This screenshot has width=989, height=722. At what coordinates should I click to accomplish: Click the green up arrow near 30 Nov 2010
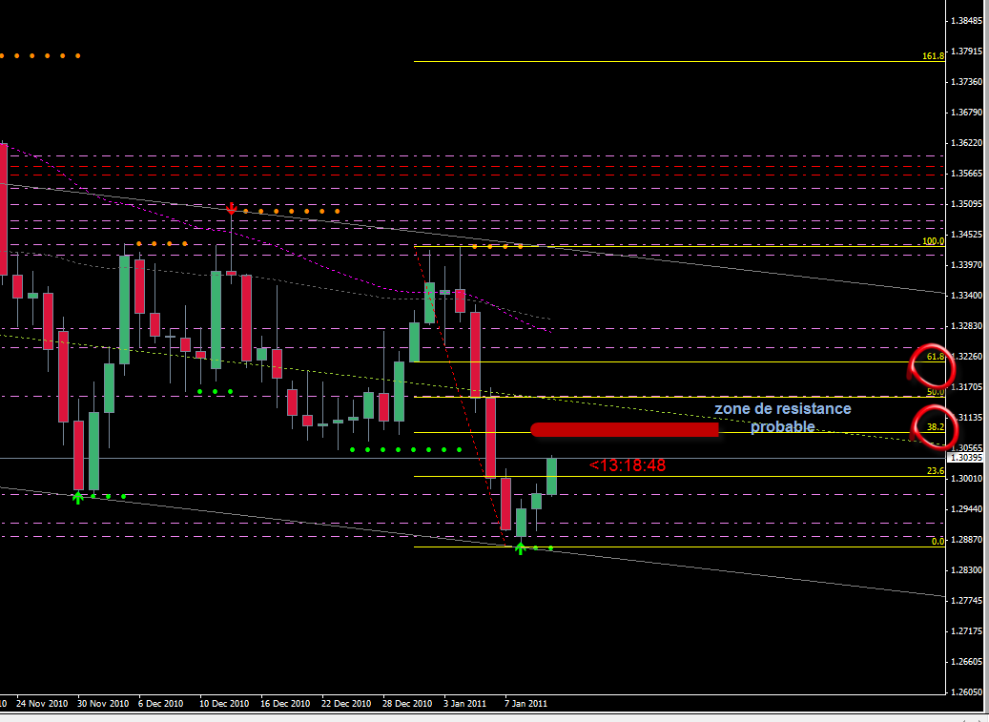pos(77,498)
